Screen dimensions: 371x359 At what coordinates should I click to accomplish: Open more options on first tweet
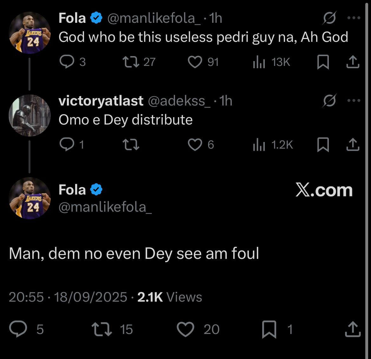pos(354,18)
